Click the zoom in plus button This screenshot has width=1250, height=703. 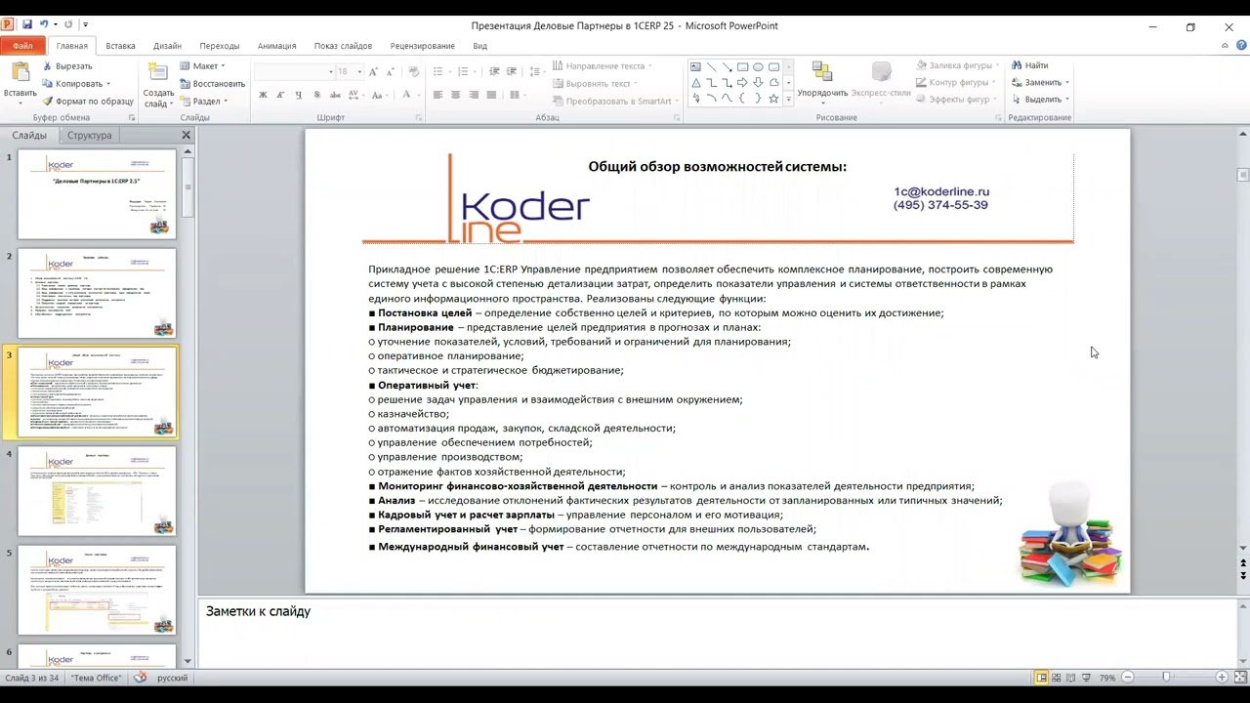coord(1222,678)
